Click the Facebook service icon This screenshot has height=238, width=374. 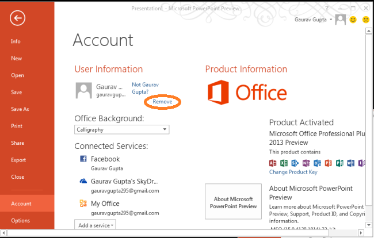click(83, 159)
